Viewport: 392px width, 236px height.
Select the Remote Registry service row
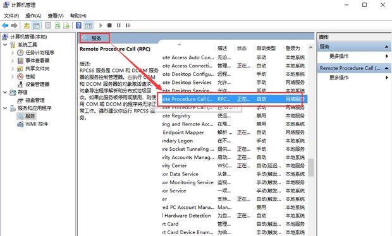(235, 115)
